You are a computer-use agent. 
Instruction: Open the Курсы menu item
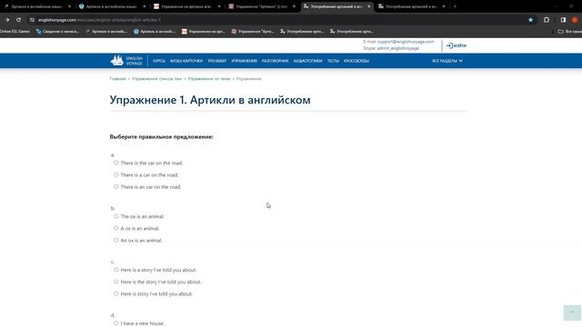tap(159, 61)
